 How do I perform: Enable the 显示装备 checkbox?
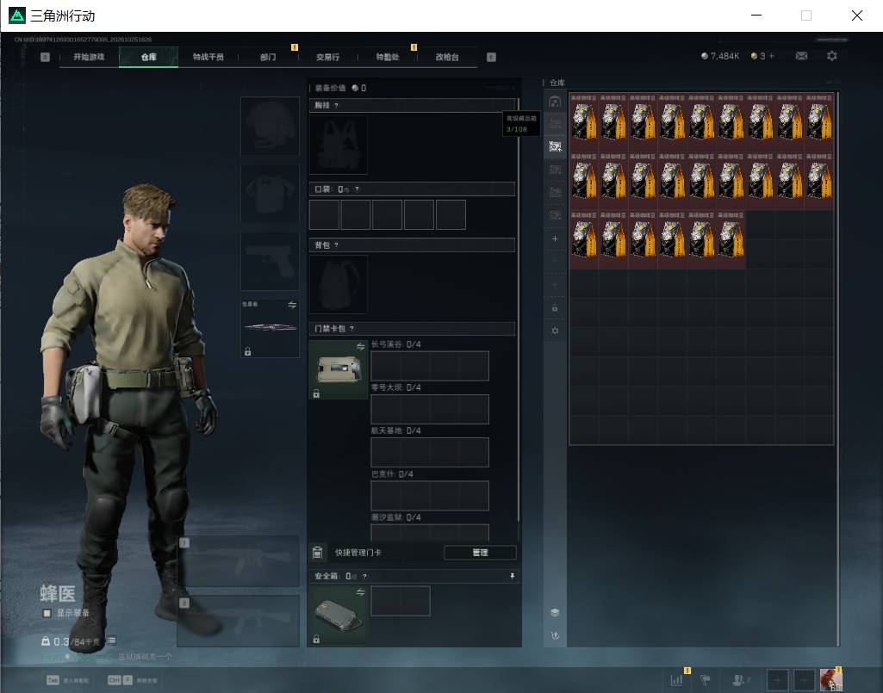(x=47, y=613)
